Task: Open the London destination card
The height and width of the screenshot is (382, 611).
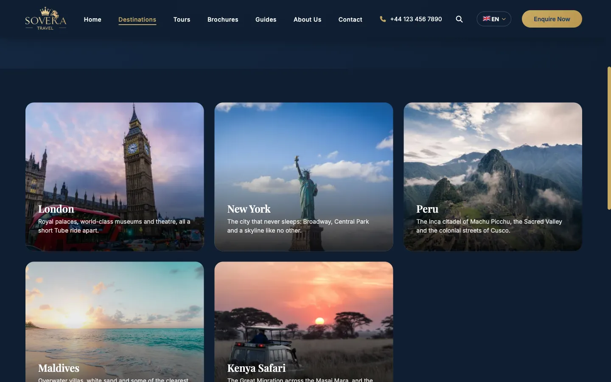Action: 115,177
